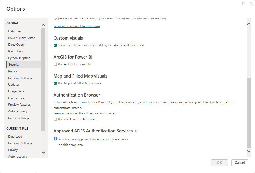This screenshot has width=255, height=173.
Task: Uncheck Show security warning for custom visuals
Action: tap(55, 45)
